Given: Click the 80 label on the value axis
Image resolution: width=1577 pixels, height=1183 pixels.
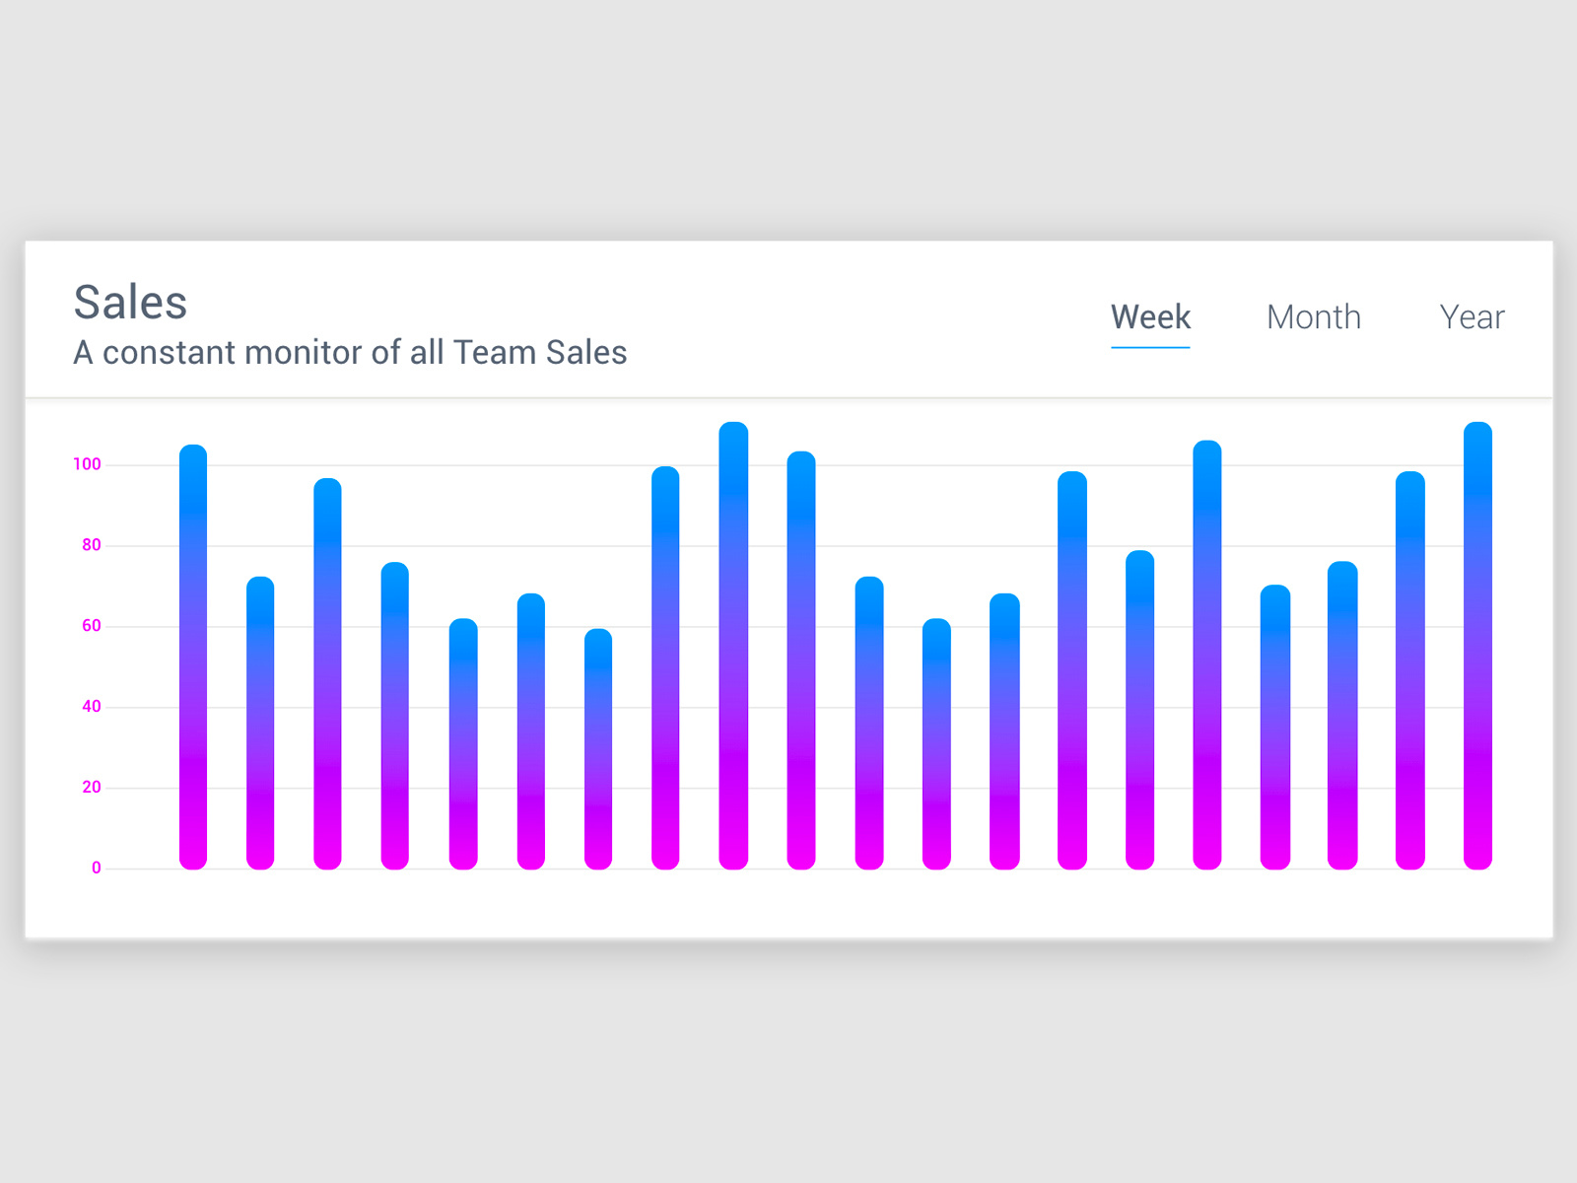Looking at the screenshot, I should (93, 545).
